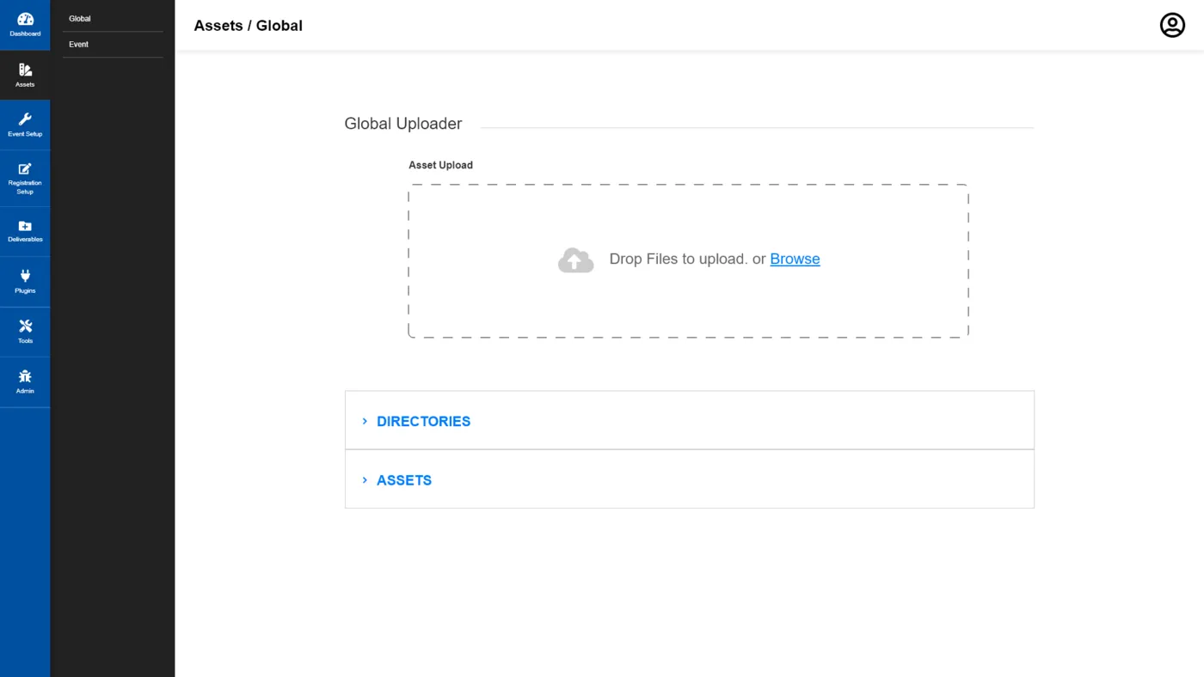Click the Drop Files upload area

pyautogui.click(x=688, y=260)
